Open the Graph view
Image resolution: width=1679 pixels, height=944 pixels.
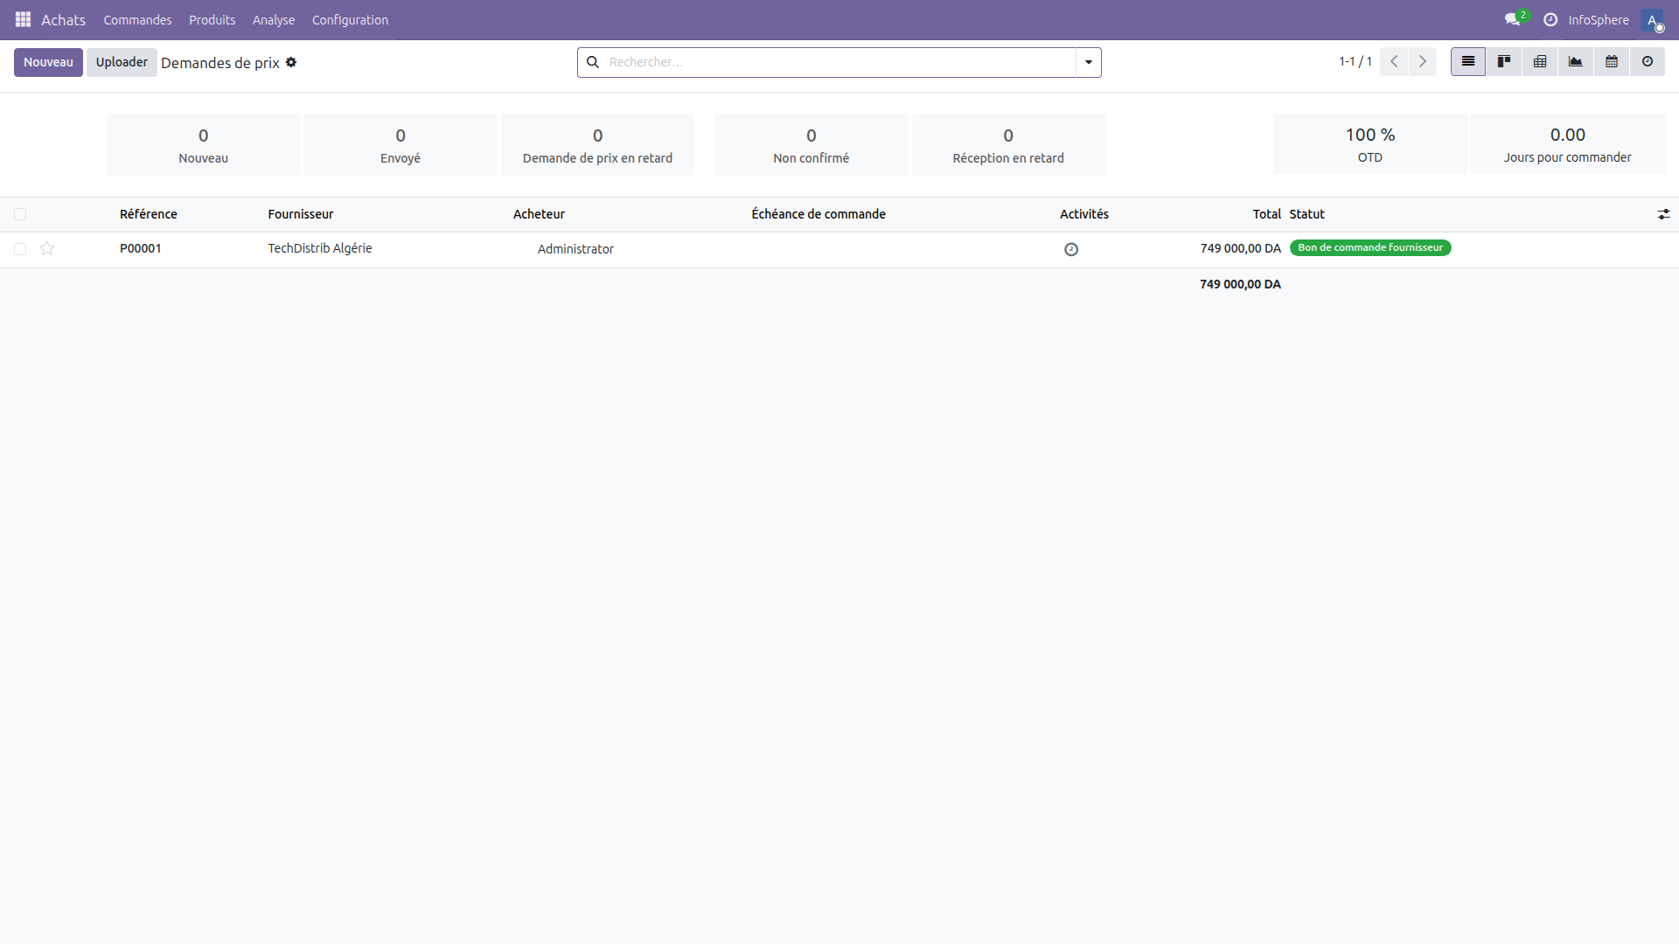pyautogui.click(x=1576, y=61)
